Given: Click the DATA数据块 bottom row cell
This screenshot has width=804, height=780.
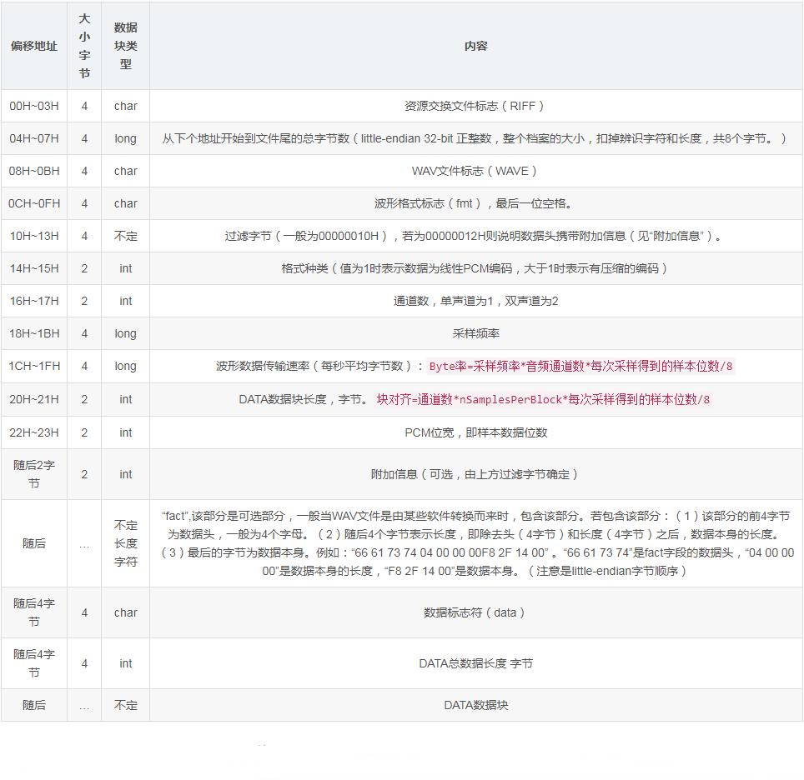Looking at the screenshot, I should (475, 705).
